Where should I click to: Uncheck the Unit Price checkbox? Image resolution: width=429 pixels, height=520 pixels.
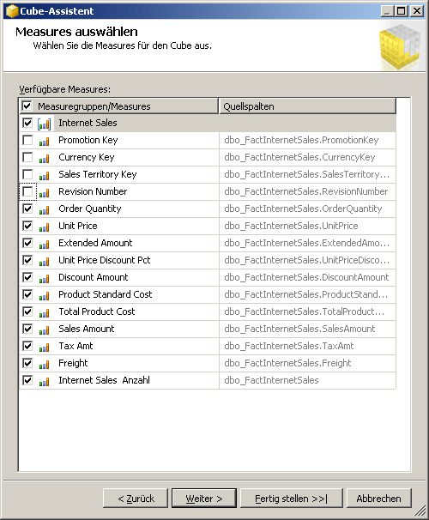click(x=27, y=226)
